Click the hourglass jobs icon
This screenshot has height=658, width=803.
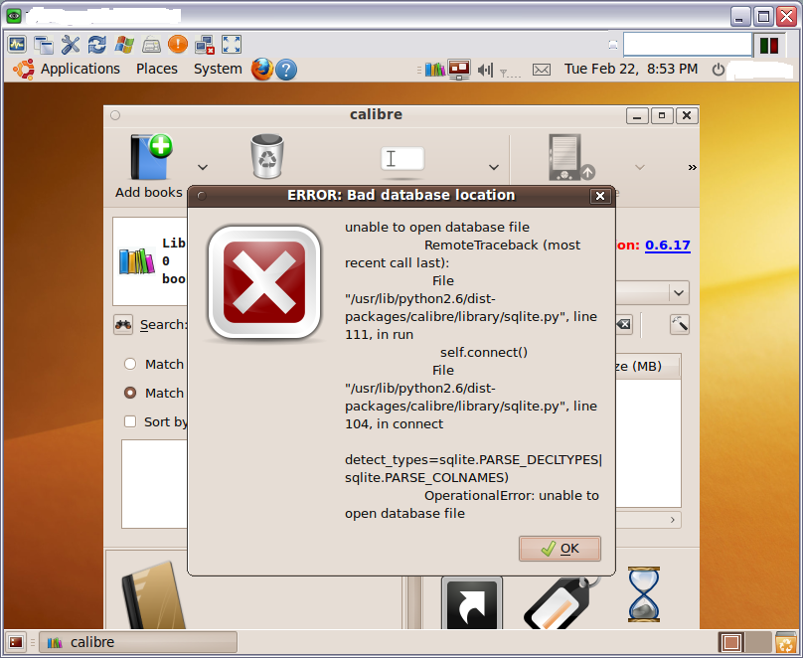coord(644,594)
